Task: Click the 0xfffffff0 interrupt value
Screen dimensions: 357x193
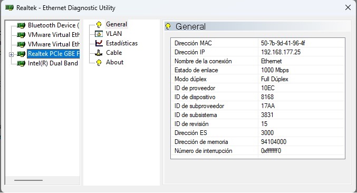Action: [271, 151]
